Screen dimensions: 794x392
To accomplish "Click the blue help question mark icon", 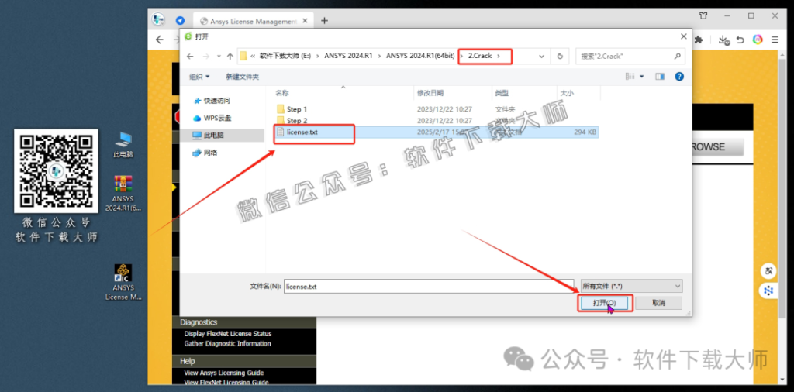I will point(679,77).
